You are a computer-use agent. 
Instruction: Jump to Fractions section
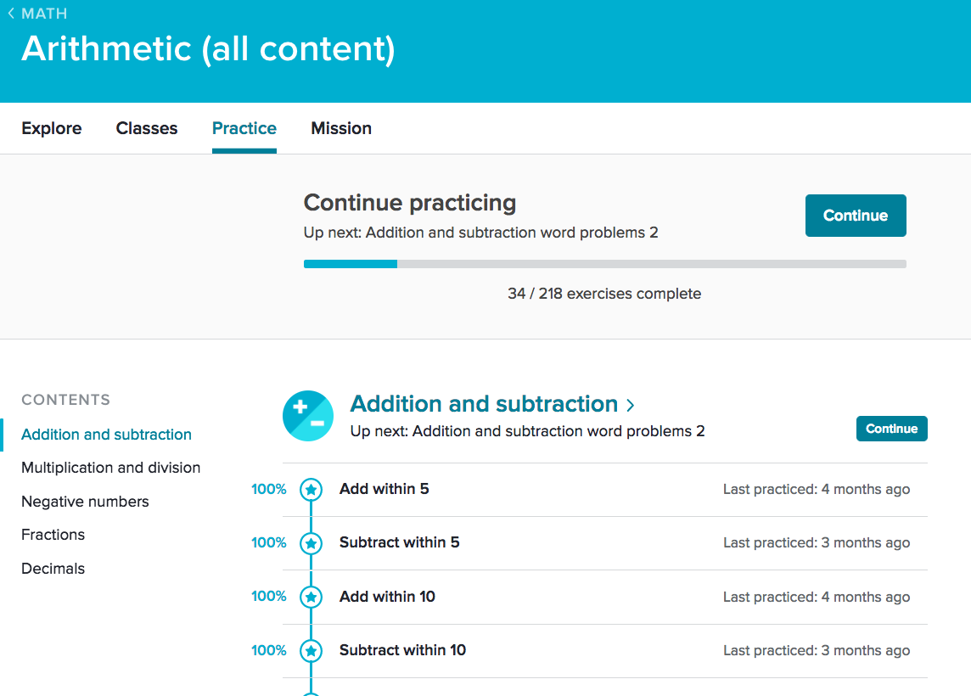click(x=53, y=535)
